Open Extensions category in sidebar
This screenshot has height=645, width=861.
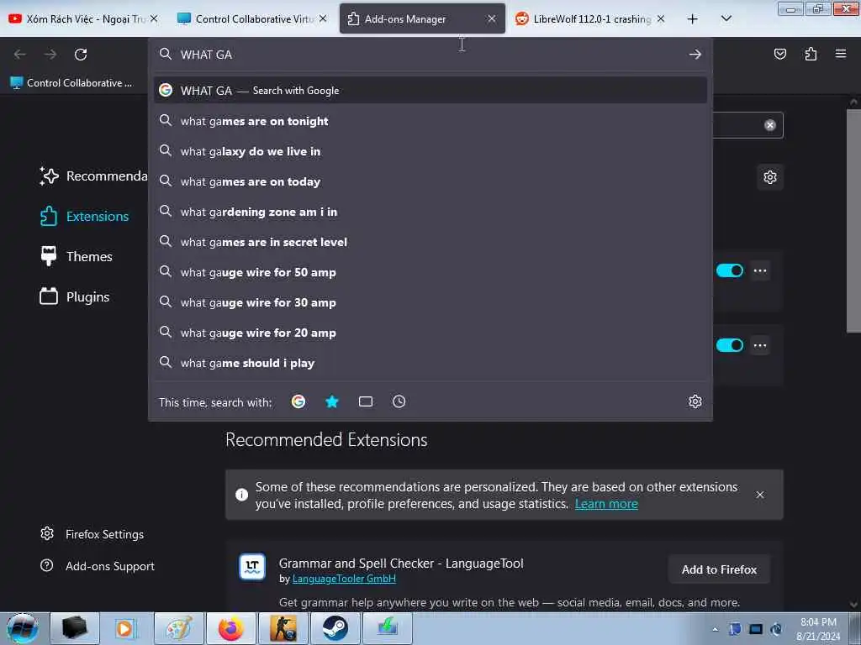[85, 216]
